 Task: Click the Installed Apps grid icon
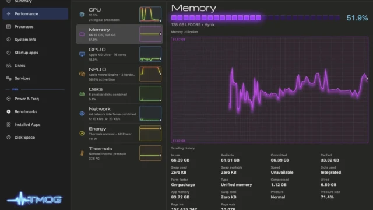click(9, 124)
